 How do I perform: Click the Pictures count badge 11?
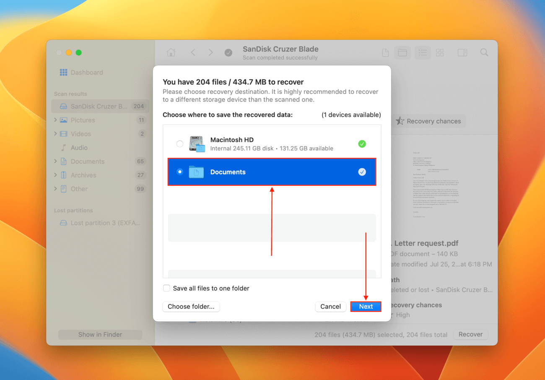click(x=141, y=120)
